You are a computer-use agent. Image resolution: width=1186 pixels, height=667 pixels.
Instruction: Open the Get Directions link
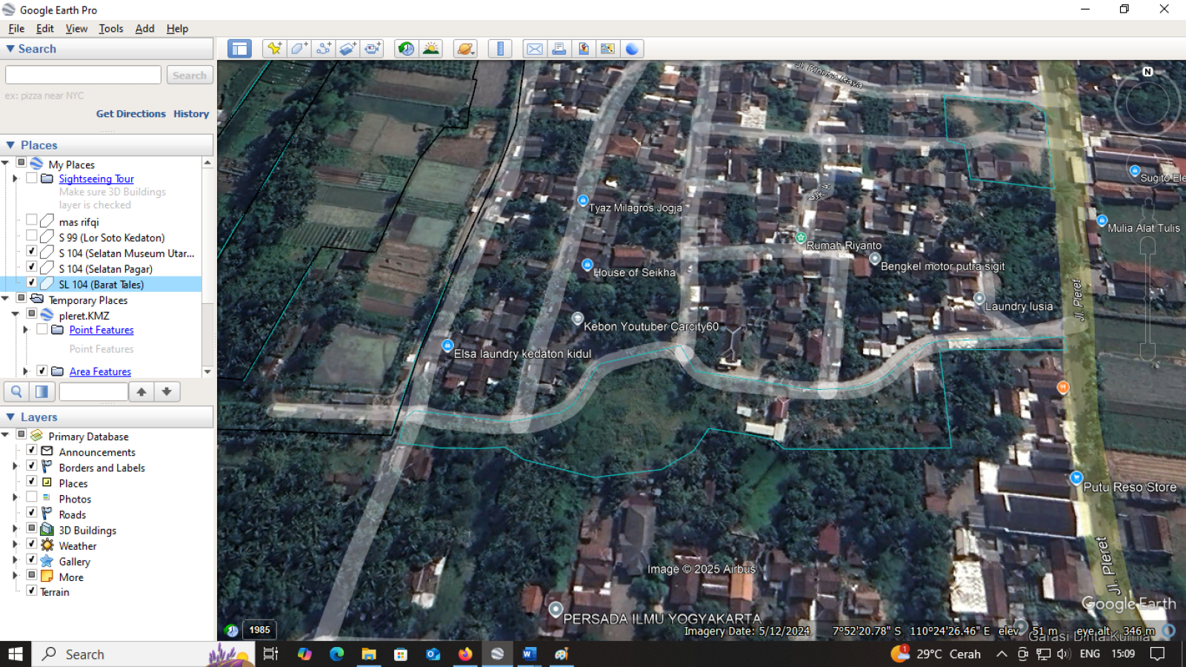pos(131,113)
